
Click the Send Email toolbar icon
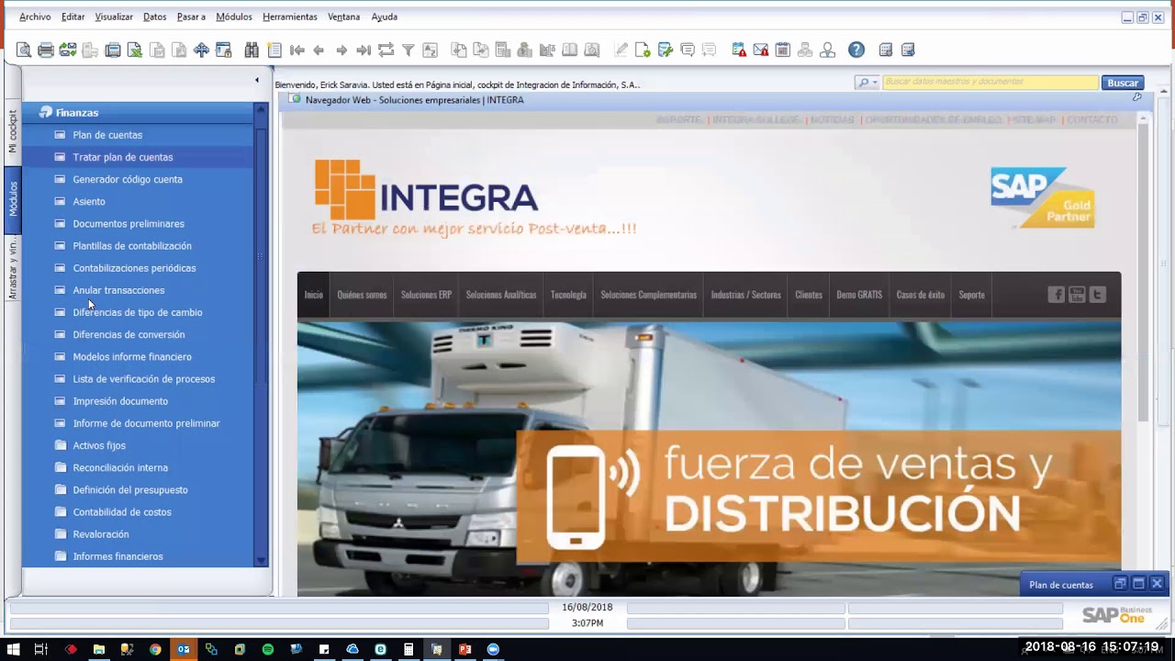pos(68,50)
